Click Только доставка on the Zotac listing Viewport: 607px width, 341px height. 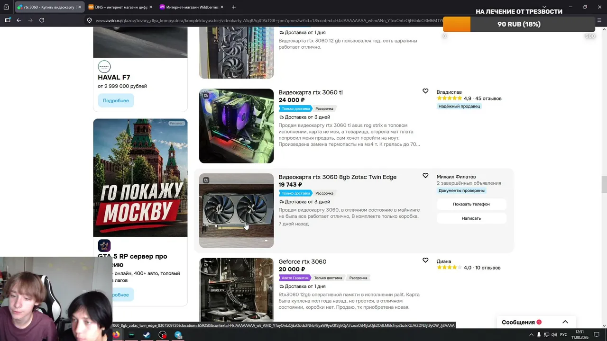click(x=295, y=193)
